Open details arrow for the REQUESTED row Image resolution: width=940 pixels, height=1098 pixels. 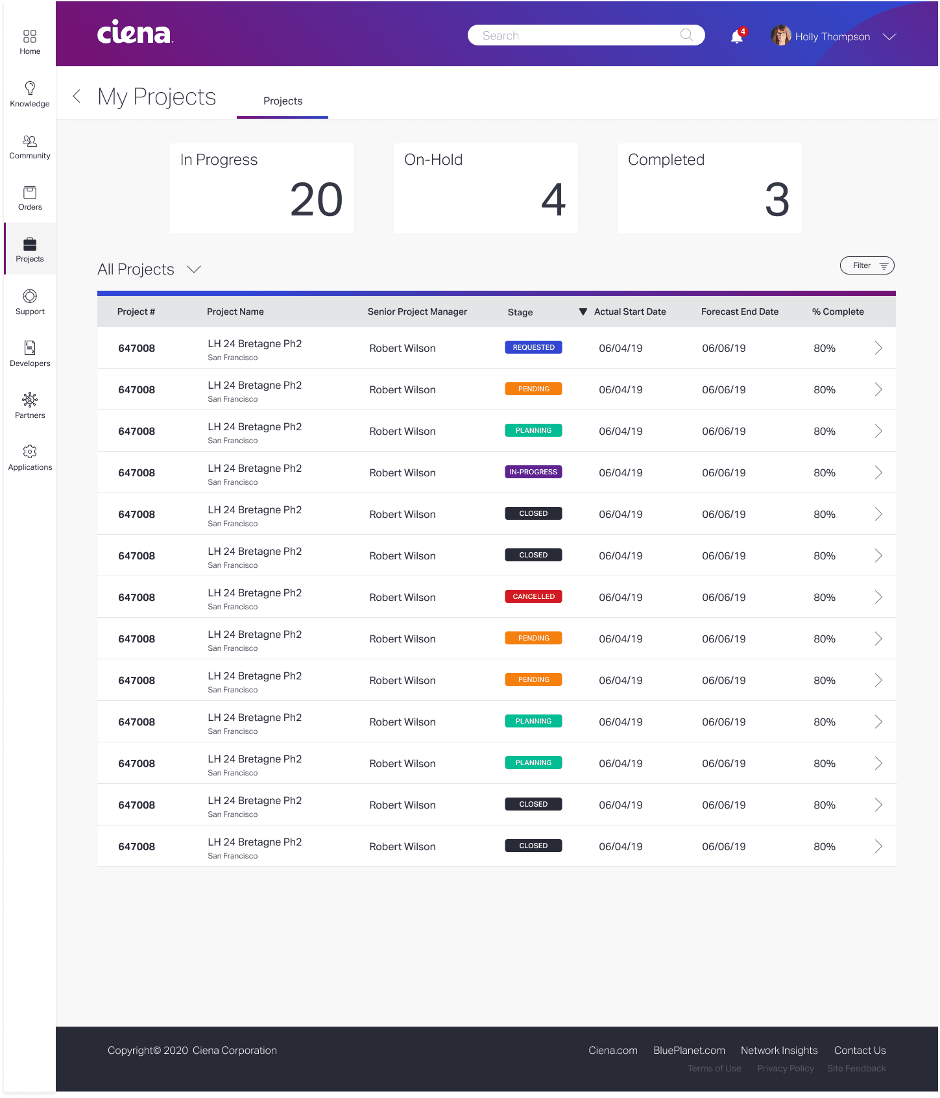(x=878, y=348)
